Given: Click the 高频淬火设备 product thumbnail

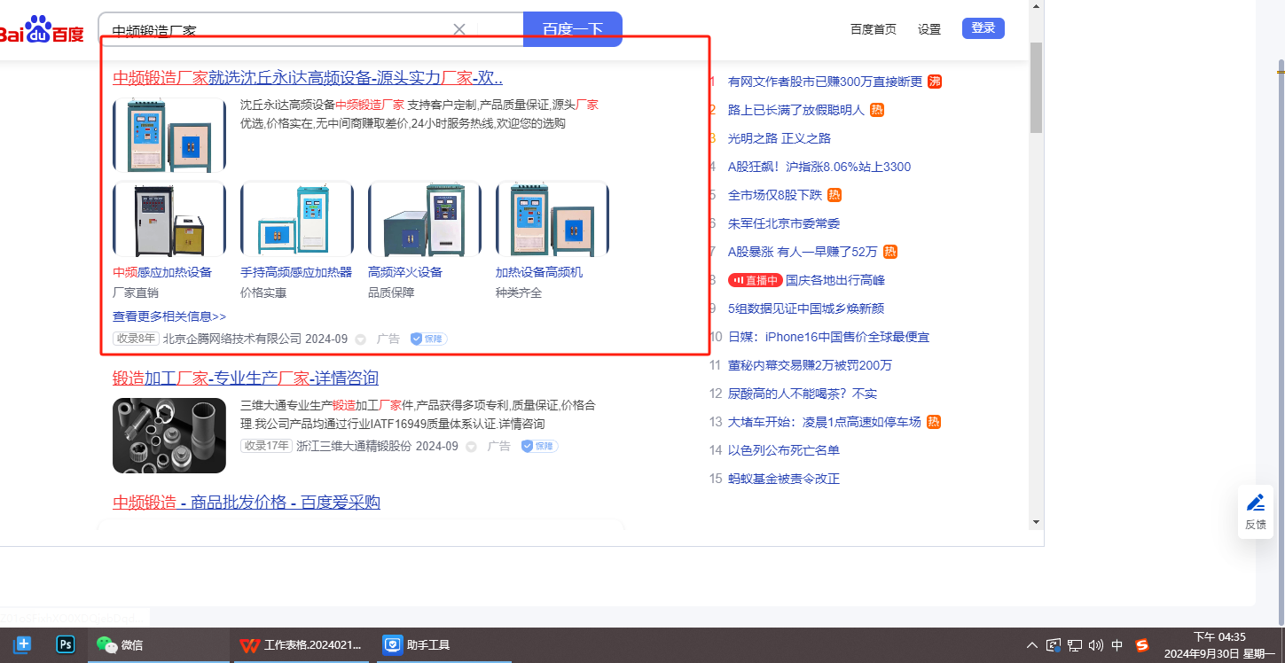Looking at the screenshot, I should 424,220.
